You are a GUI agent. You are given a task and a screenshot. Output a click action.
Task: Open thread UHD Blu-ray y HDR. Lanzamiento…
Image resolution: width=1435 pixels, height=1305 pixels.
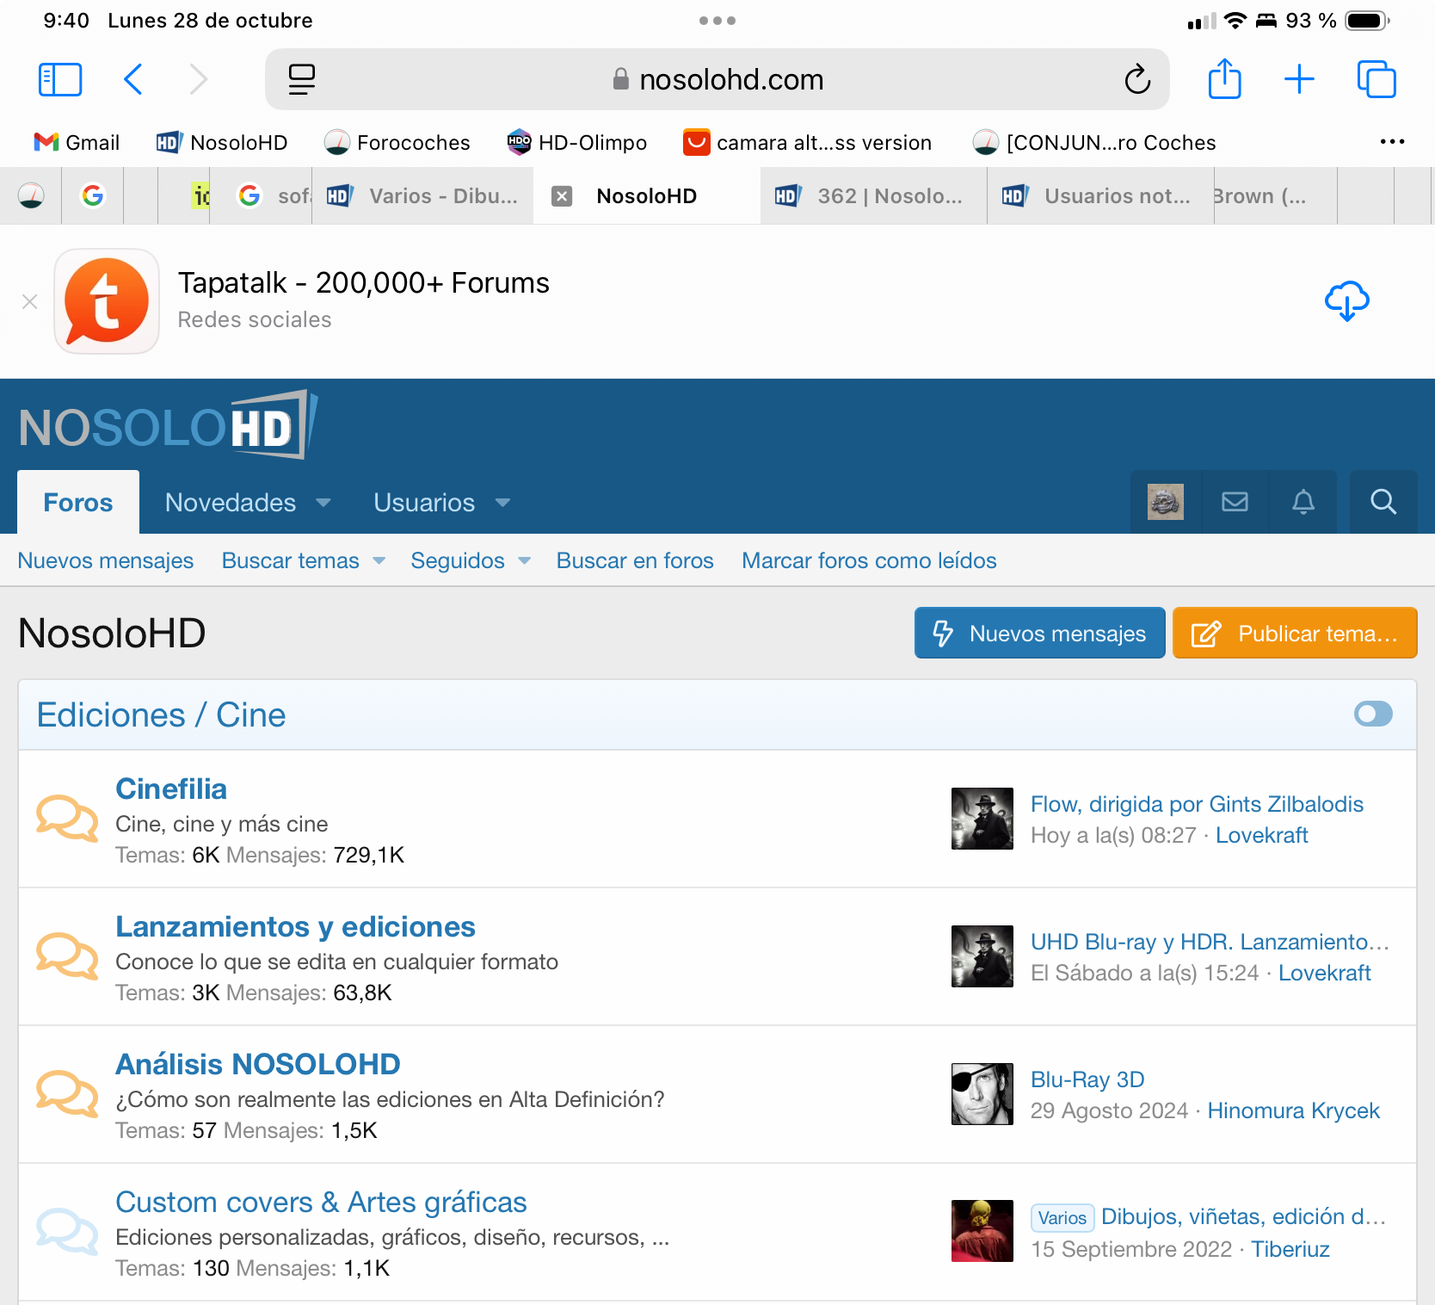click(1210, 942)
